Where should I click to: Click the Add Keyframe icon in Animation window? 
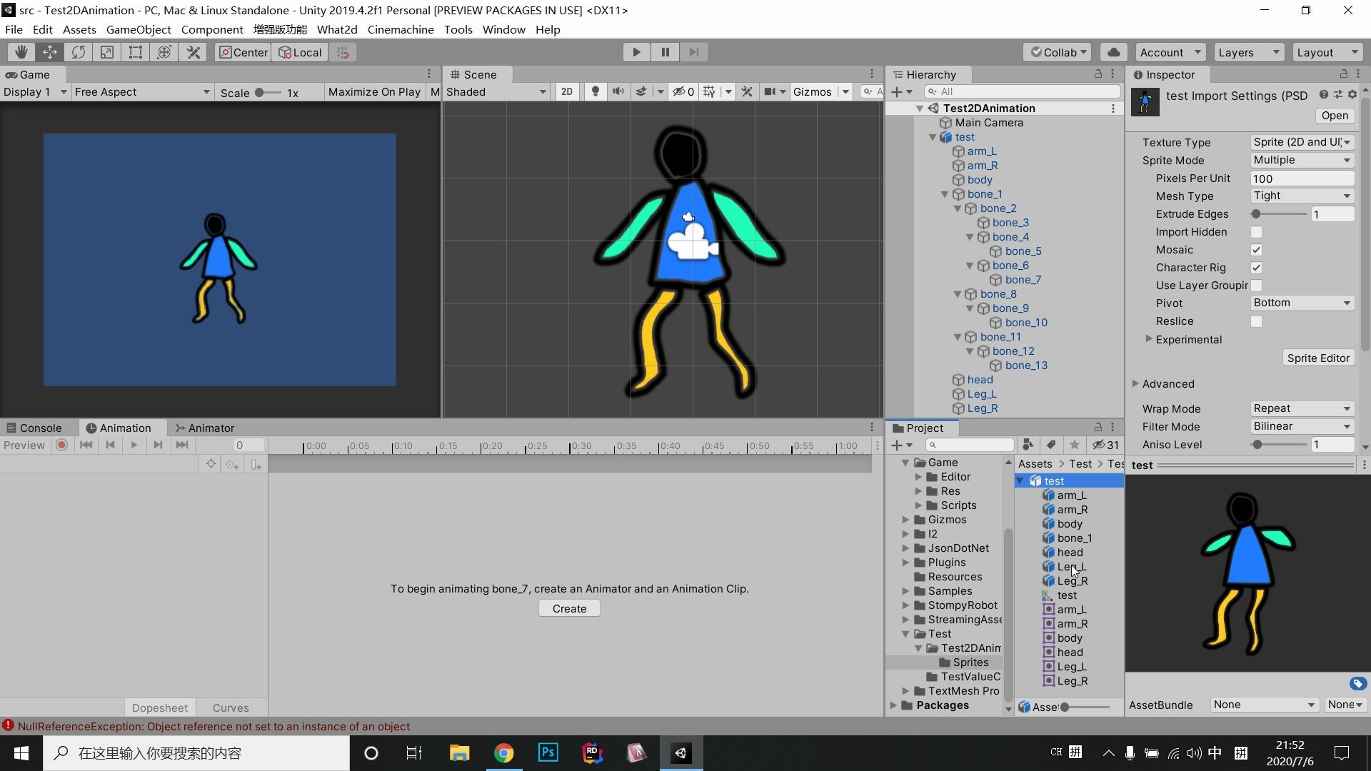[232, 464]
